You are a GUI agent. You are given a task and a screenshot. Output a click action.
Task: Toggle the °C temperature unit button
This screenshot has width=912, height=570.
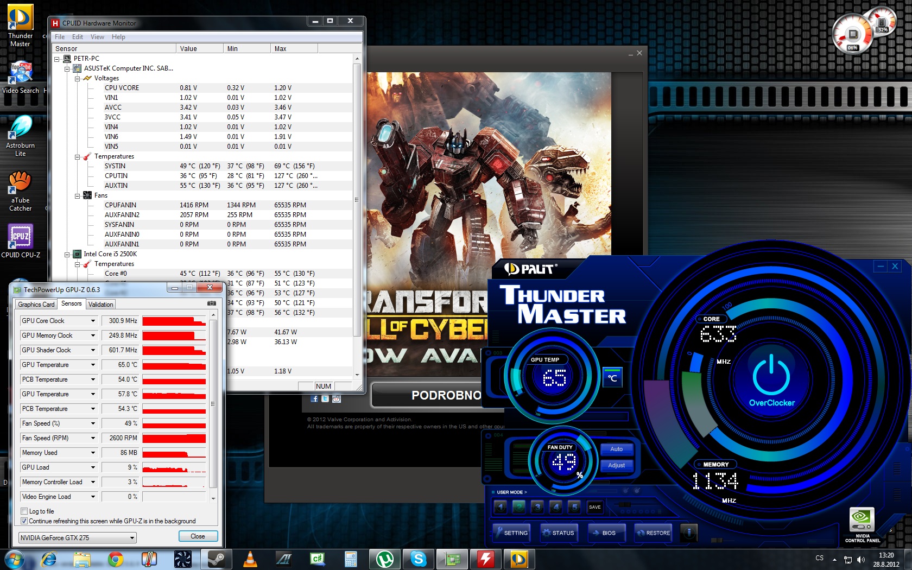tap(612, 378)
